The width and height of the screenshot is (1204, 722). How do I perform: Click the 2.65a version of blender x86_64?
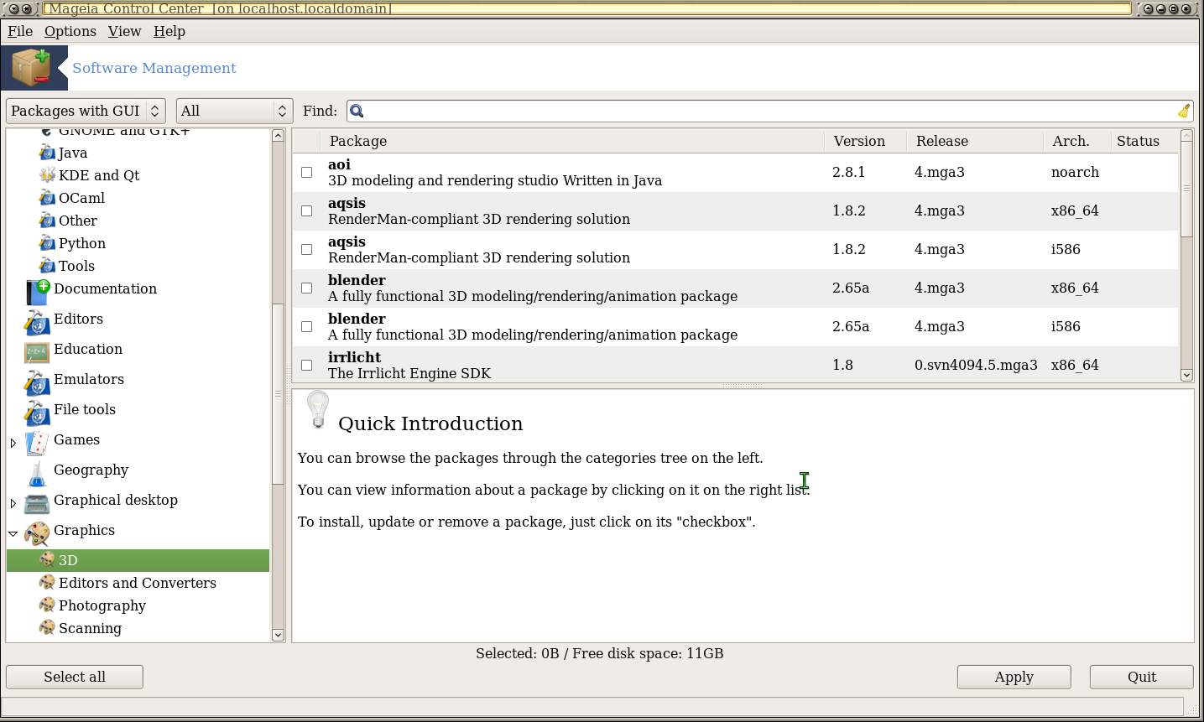(851, 288)
